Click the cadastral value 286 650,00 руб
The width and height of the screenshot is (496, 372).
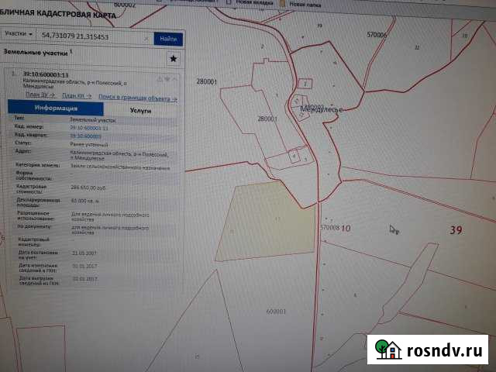(x=88, y=188)
